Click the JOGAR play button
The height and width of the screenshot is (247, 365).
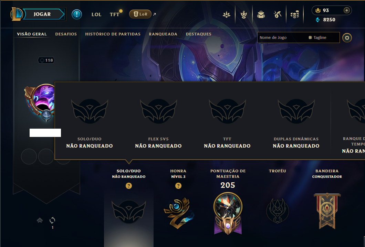(x=42, y=14)
